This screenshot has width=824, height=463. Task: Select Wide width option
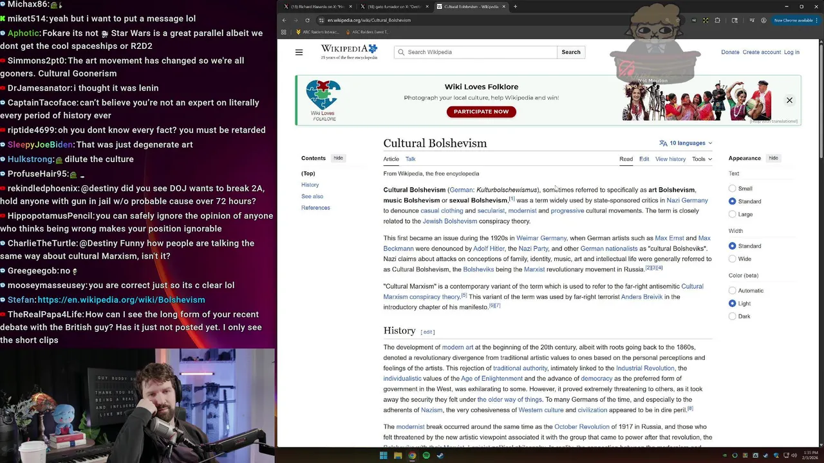pos(732,259)
